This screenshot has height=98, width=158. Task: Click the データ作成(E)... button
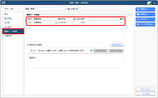pyautogui.click(x=145, y=24)
